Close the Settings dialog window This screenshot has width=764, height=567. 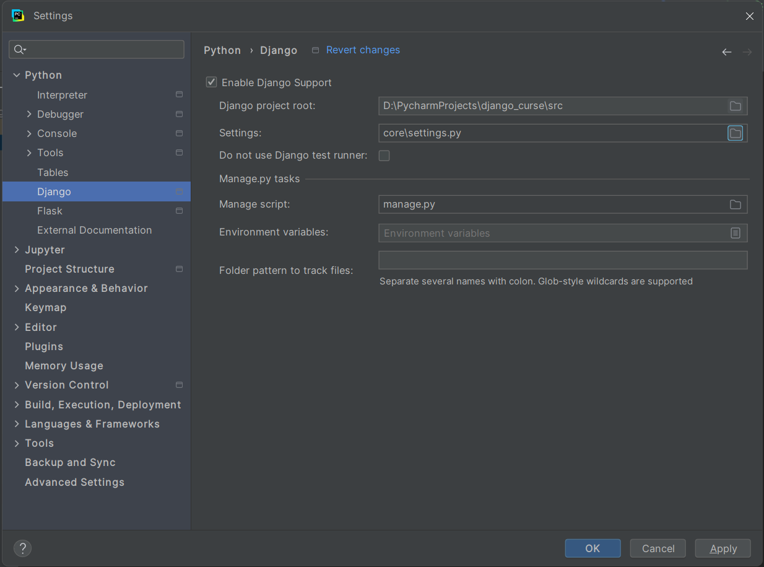point(749,16)
